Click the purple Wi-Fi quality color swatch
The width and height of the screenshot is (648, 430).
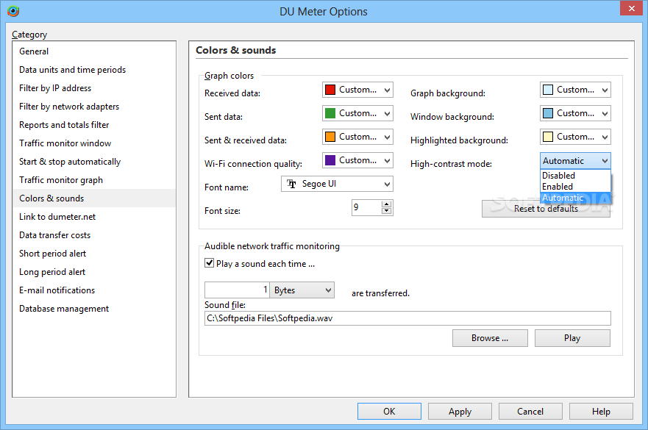(x=330, y=160)
